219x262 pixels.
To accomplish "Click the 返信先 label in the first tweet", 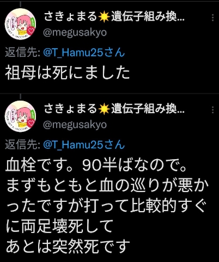I will click(x=23, y=53).
